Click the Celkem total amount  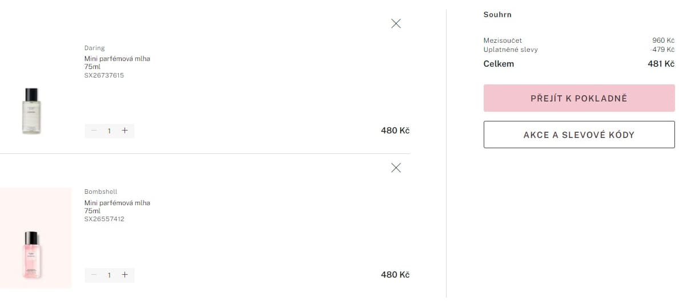[661, 64]
